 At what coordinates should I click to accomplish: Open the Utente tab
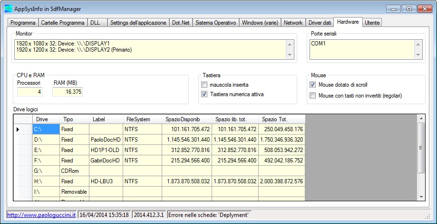372,23
